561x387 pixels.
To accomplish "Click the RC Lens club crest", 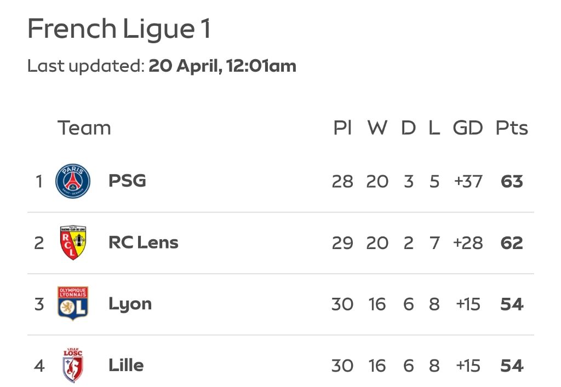I will [73, 242].
